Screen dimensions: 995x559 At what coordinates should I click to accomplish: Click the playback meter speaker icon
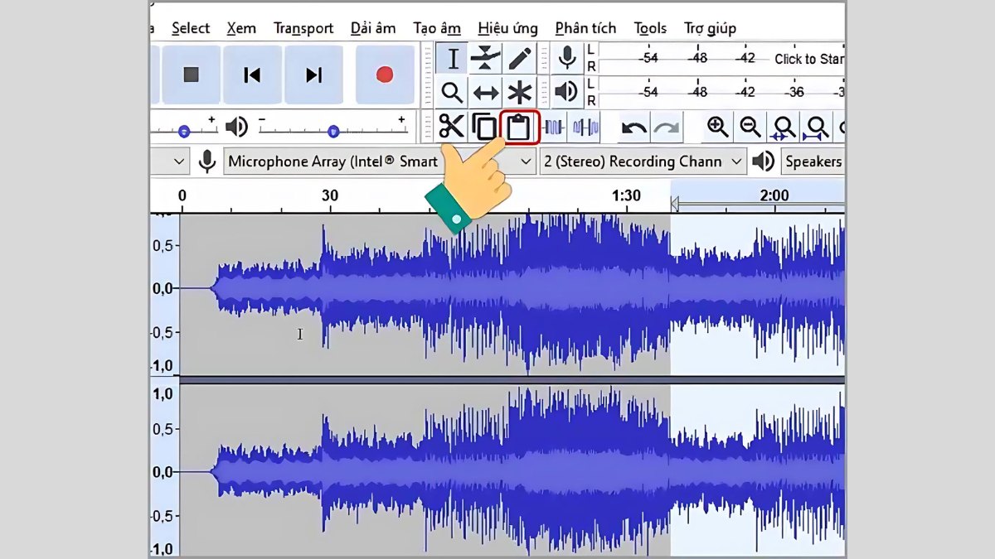[x=567, y=91]
